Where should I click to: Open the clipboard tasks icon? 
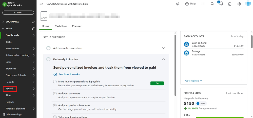tap(230, 4)
